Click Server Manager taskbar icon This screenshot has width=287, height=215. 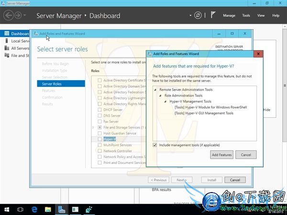[x=62, y=210]
